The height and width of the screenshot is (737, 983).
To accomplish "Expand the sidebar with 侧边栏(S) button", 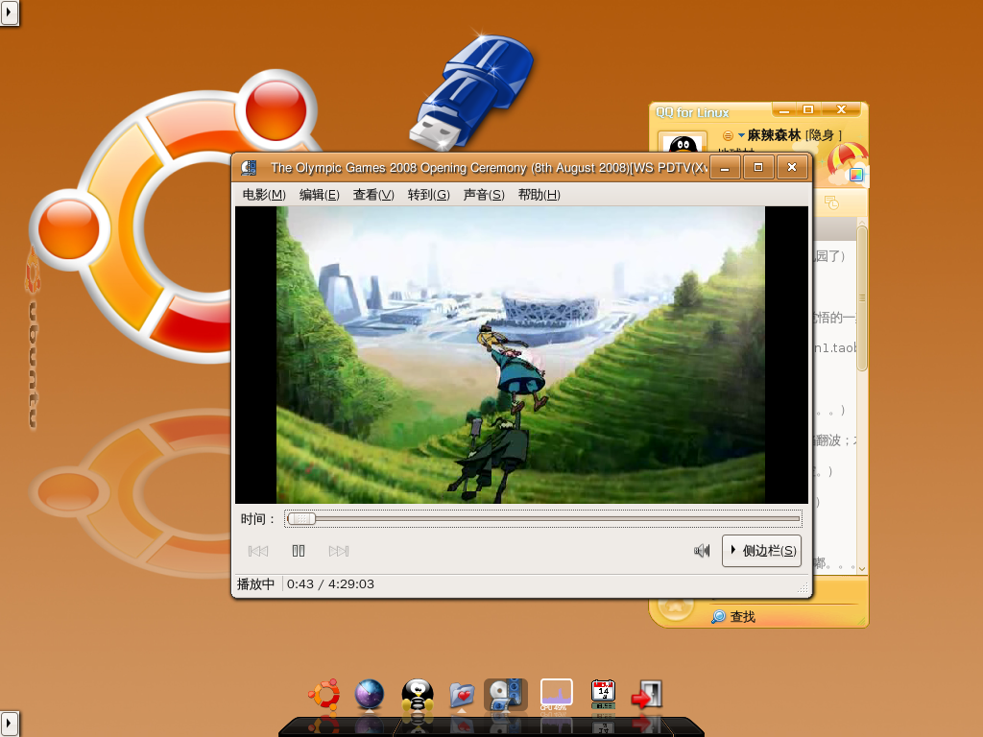I will (x=761, y=551).
